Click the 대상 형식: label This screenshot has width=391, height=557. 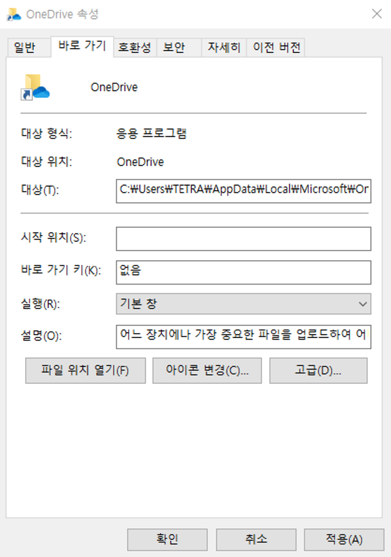(x=46, y=134)
